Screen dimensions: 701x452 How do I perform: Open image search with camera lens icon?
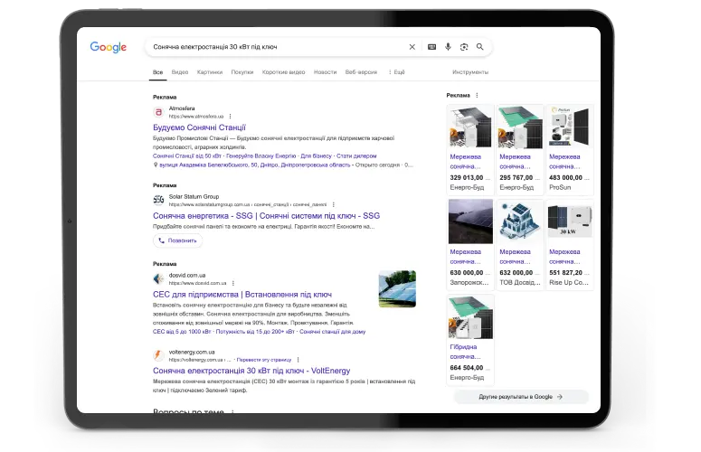pyautogui.click(x=464, y=47)
